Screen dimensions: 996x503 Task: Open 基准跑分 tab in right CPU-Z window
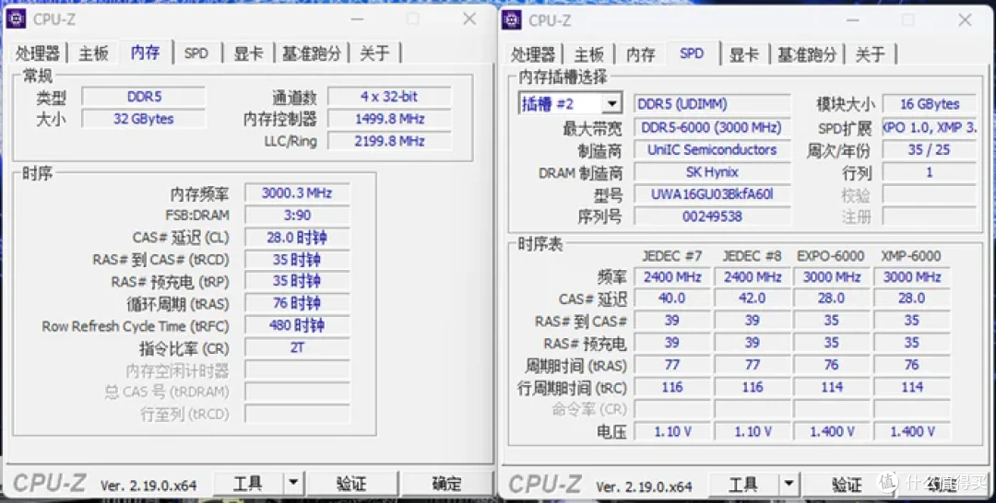tap(807, 54)
